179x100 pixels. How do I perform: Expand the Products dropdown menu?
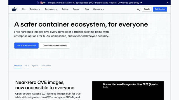(x=35, y=9)
